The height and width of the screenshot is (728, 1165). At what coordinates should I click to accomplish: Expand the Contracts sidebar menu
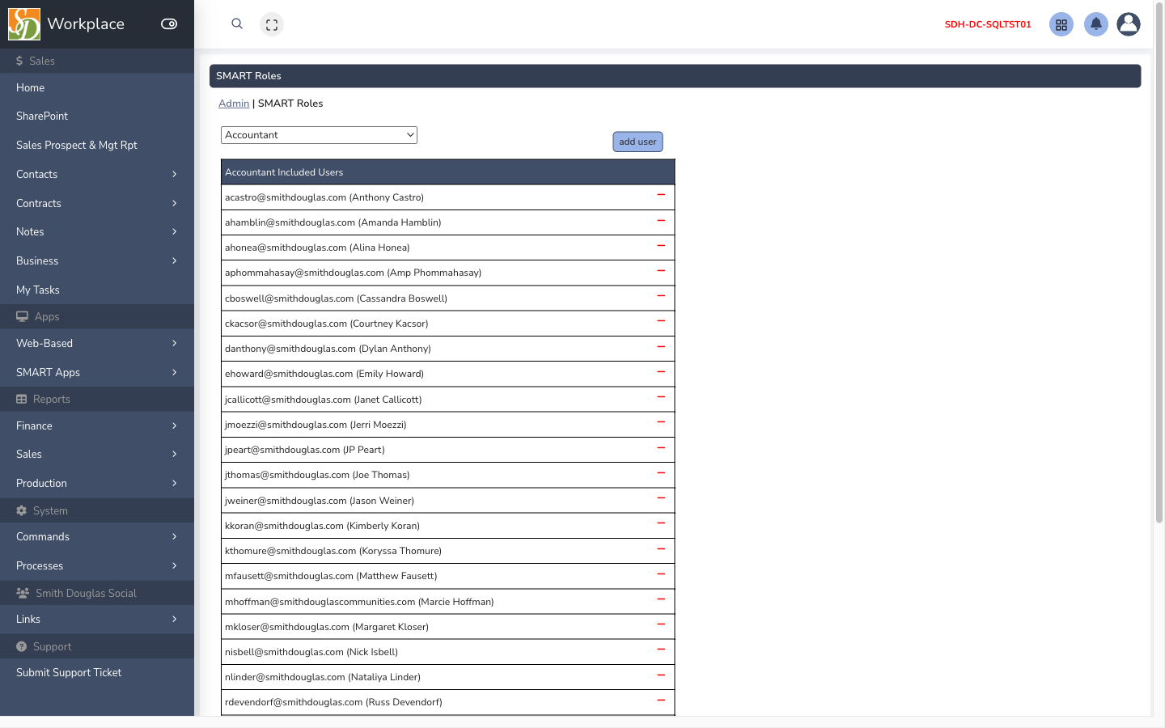[x=97, y=203]
